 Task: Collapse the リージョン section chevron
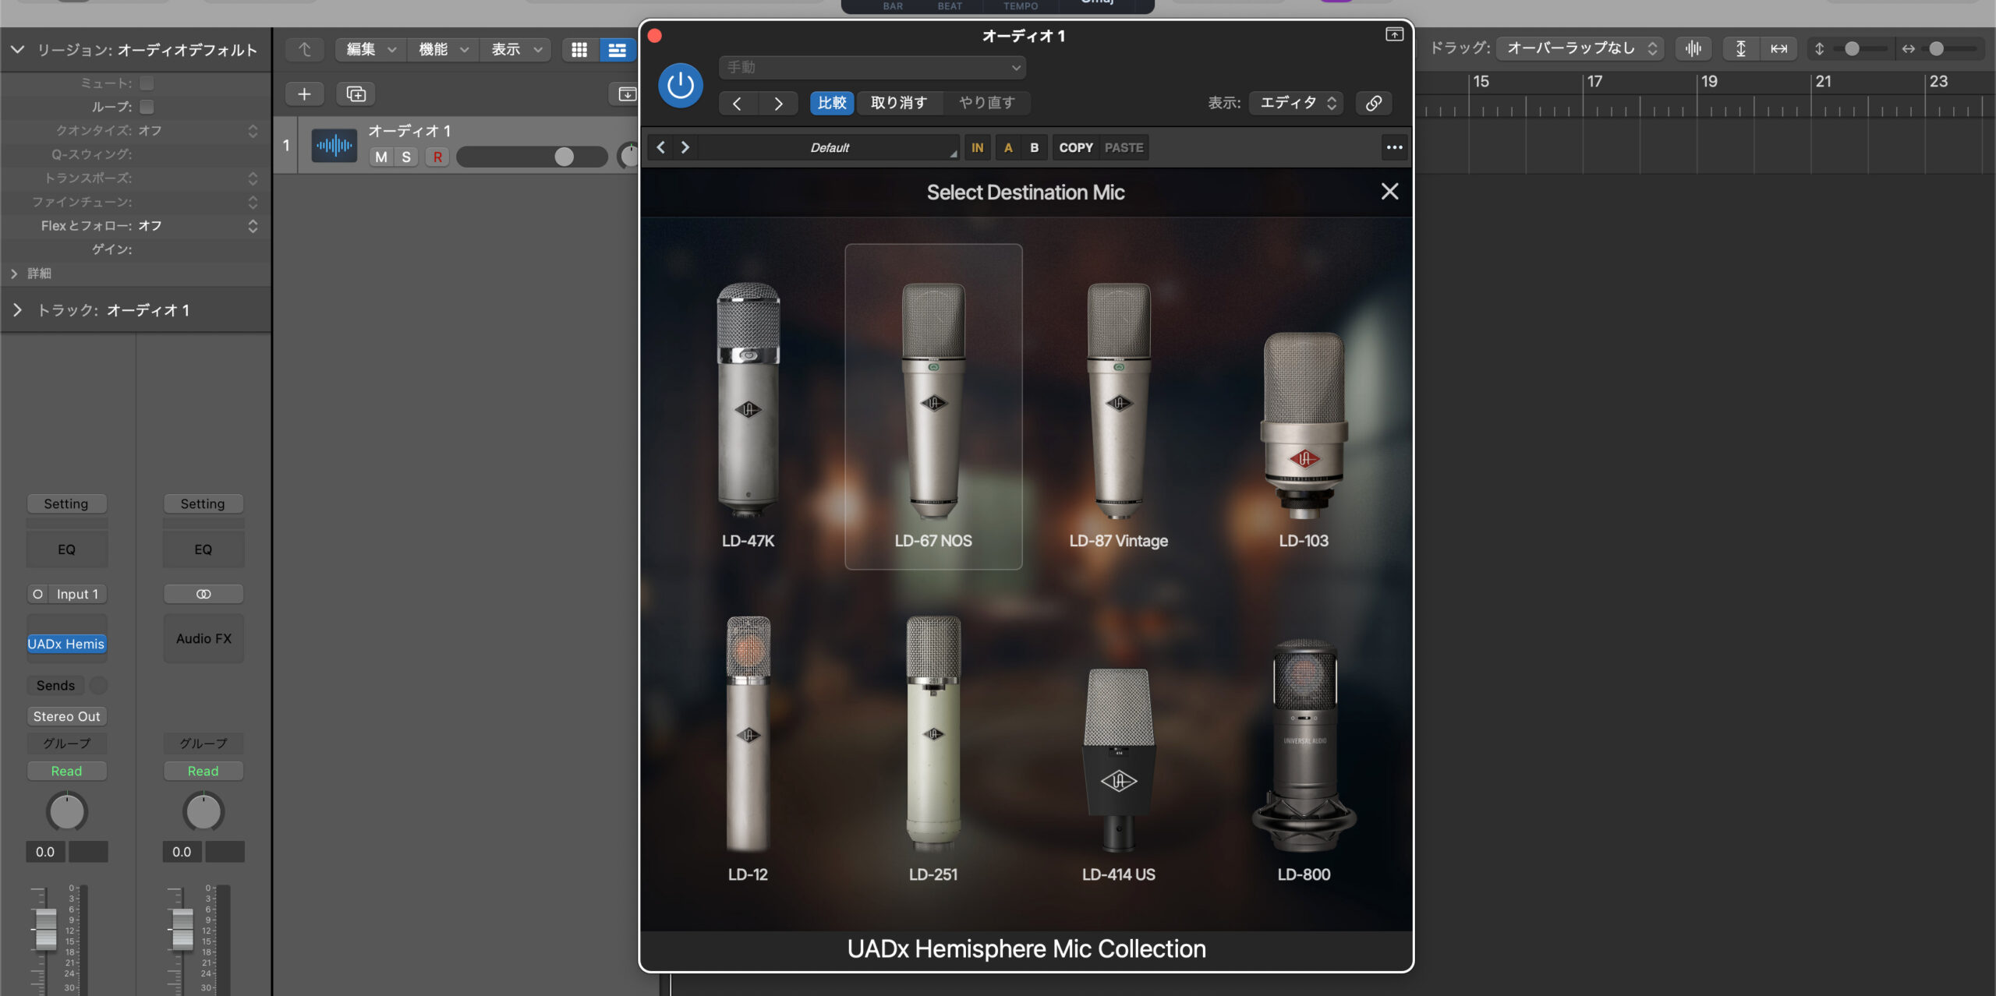17,50
